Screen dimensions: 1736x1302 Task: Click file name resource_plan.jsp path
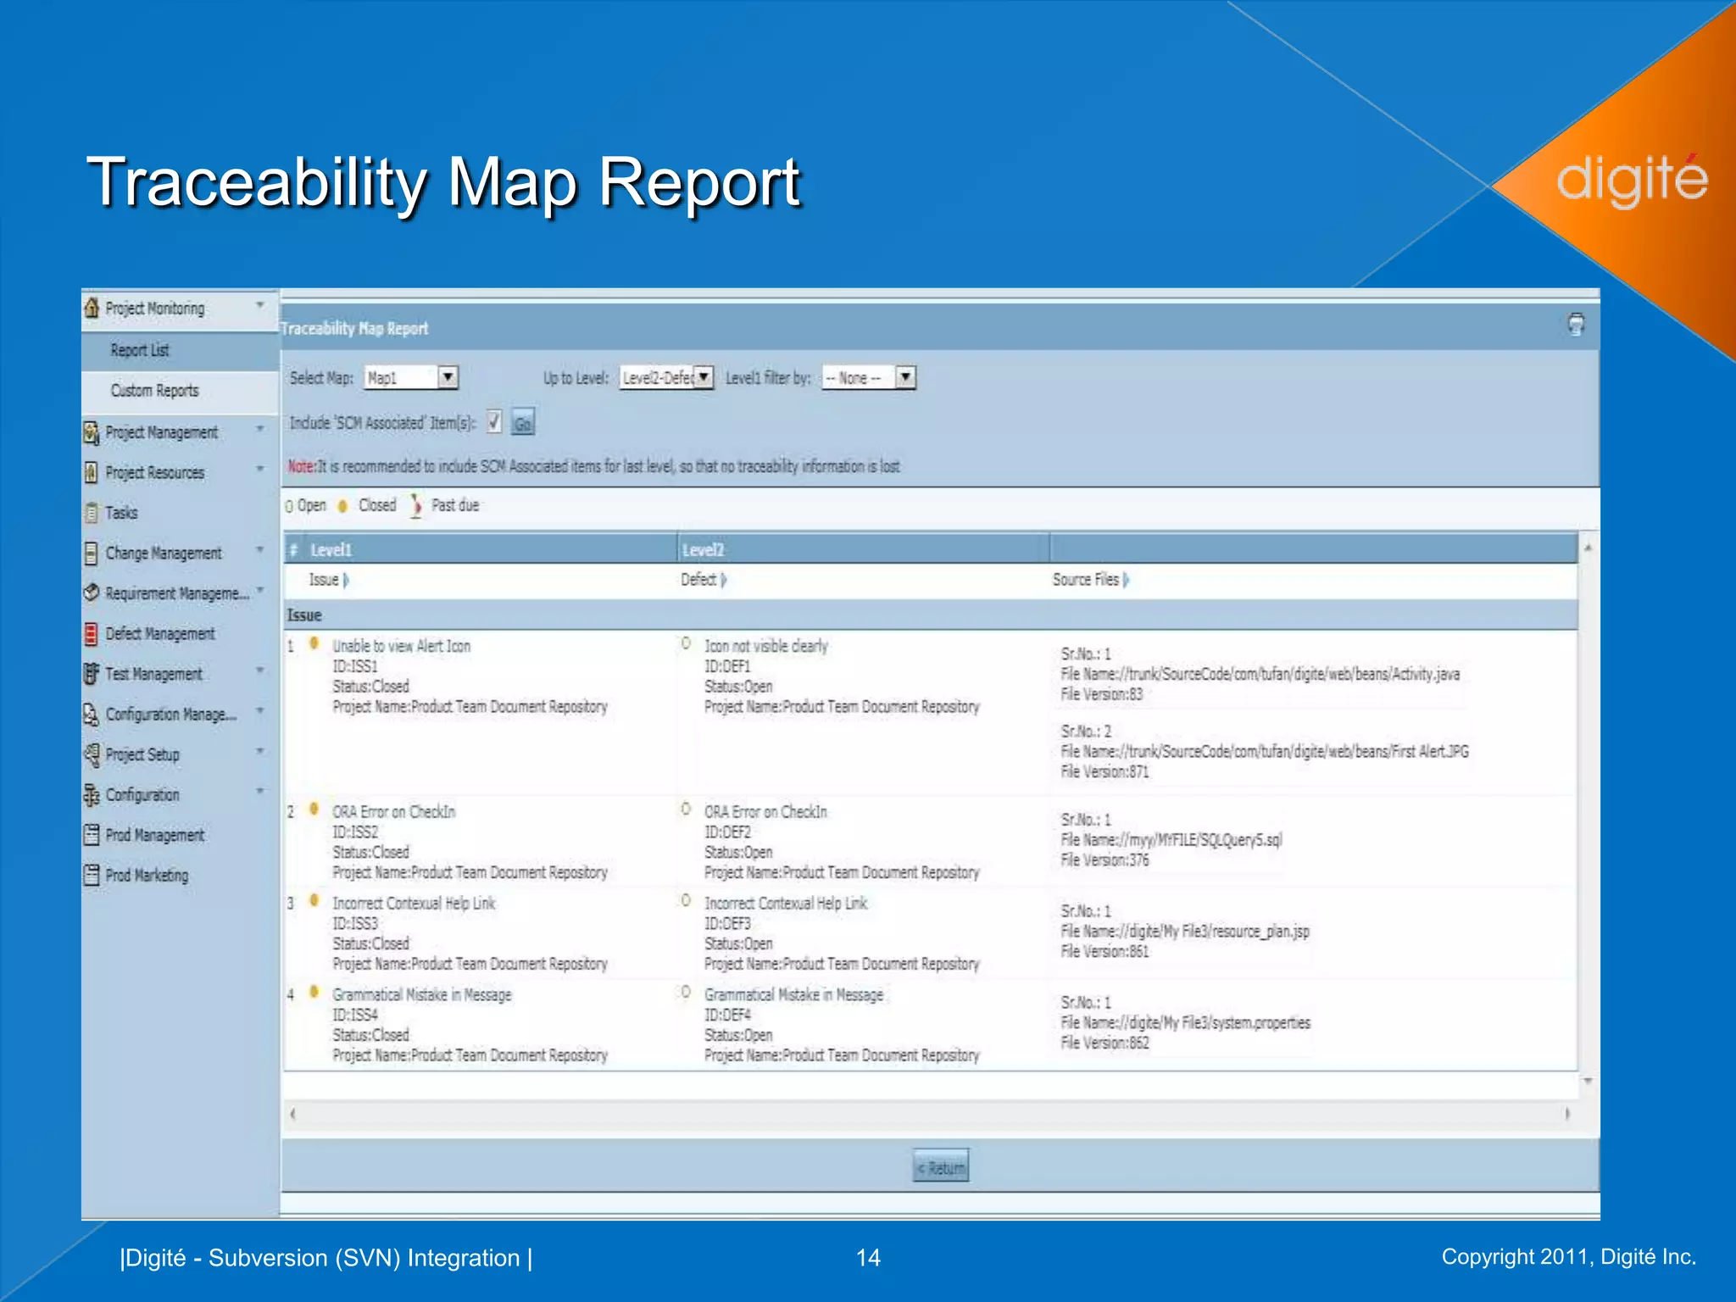pyautogui.click(x=1185, y=932)
